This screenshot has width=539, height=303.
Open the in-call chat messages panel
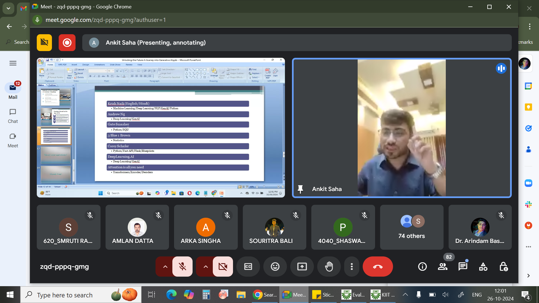tap(463, 267)
